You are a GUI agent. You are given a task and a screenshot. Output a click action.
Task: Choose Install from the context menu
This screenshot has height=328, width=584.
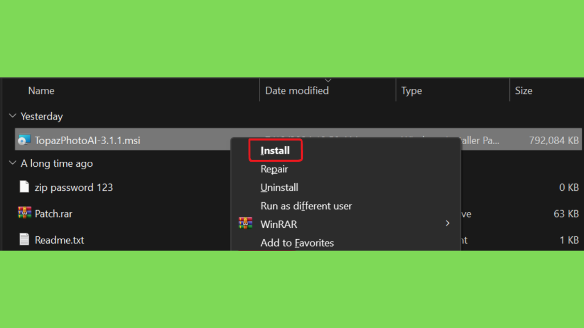coord(275,151)
